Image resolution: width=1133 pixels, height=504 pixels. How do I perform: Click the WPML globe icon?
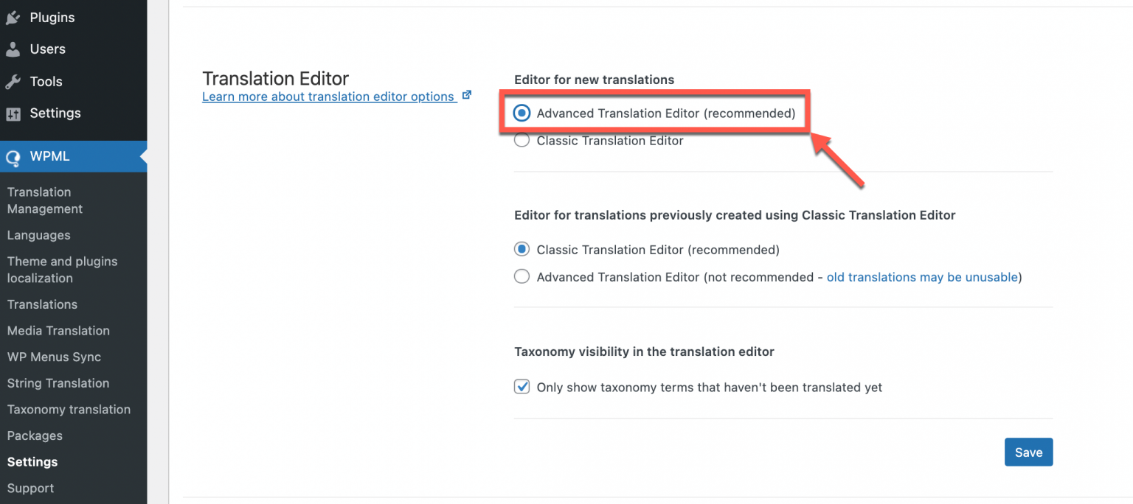click(13, 156)
